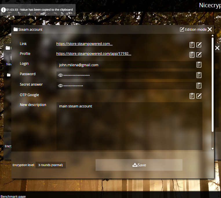Reveal the hidden Password value

coord(61,75)
